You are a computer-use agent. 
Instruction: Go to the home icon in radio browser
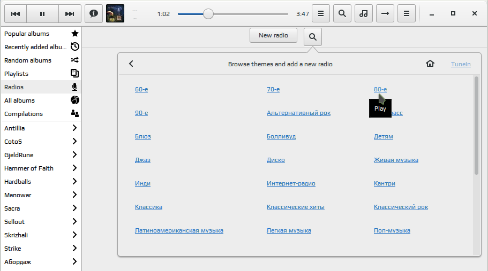tap(430, 64)
